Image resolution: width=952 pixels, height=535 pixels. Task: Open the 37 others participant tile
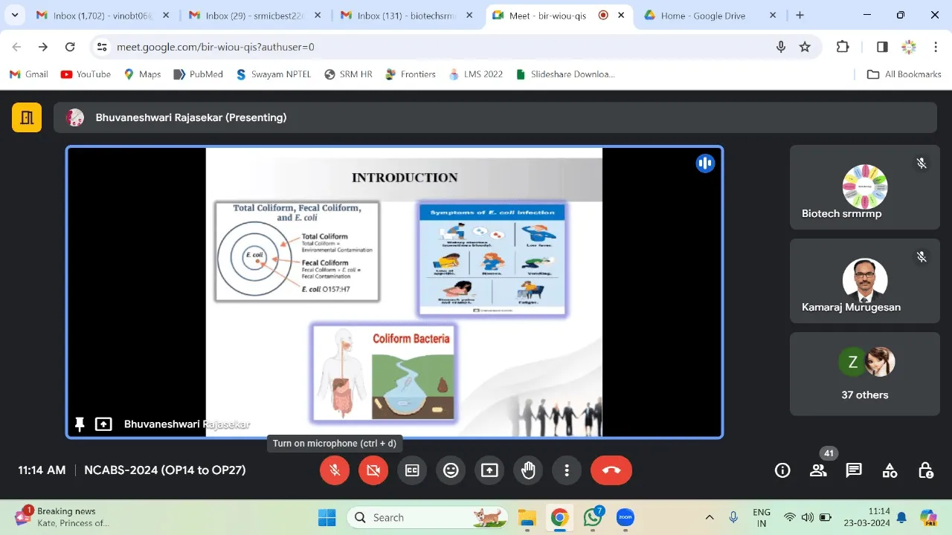pos(865,374)
